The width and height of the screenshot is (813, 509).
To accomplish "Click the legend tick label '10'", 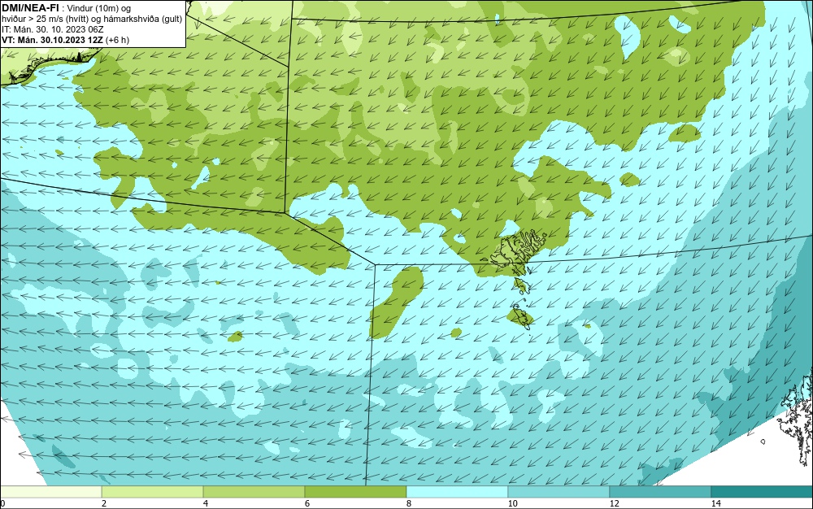I will [x=512, y=503].
